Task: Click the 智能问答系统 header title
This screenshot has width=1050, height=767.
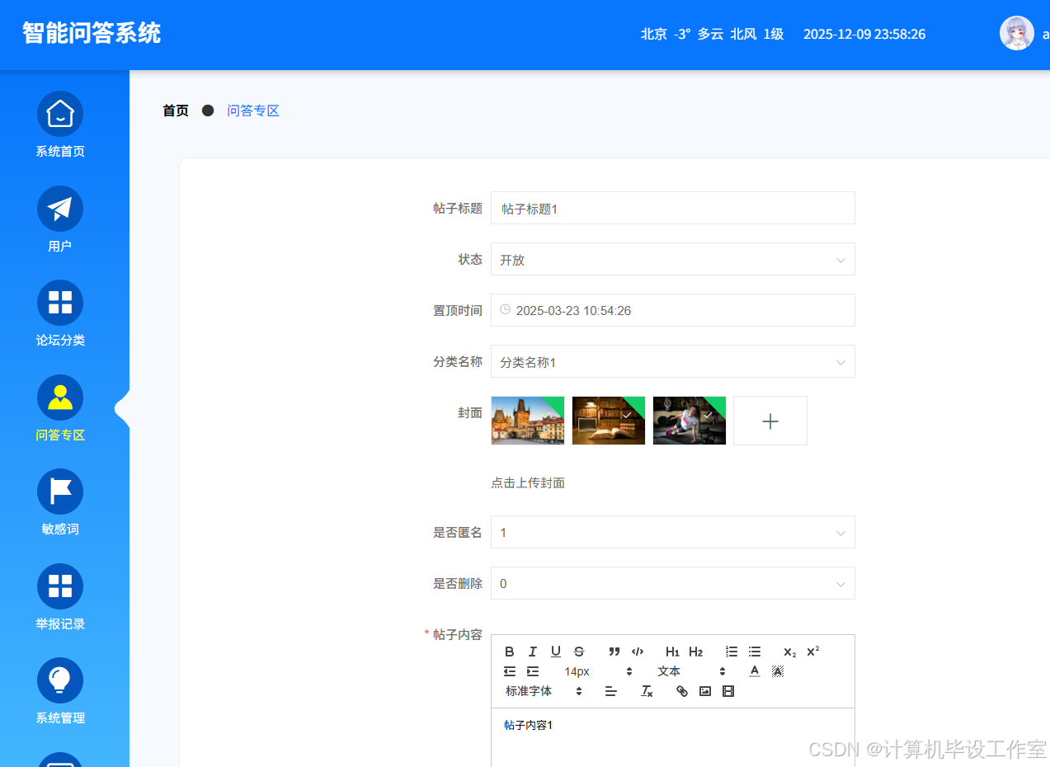Action: 91,33
